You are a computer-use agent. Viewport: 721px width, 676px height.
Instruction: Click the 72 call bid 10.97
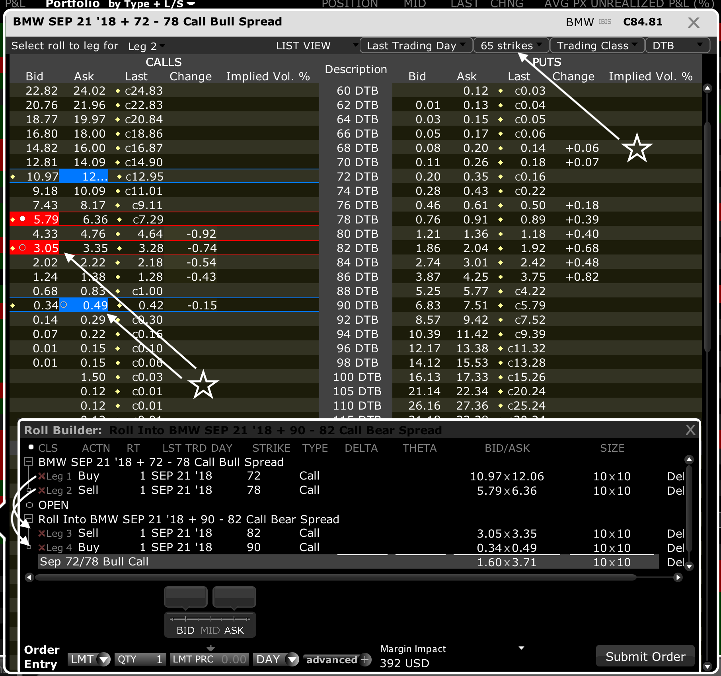tap(42, 177)
